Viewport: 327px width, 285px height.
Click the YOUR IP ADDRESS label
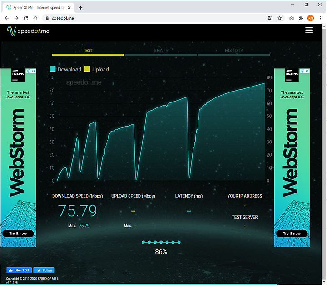(x=245, y=196)
